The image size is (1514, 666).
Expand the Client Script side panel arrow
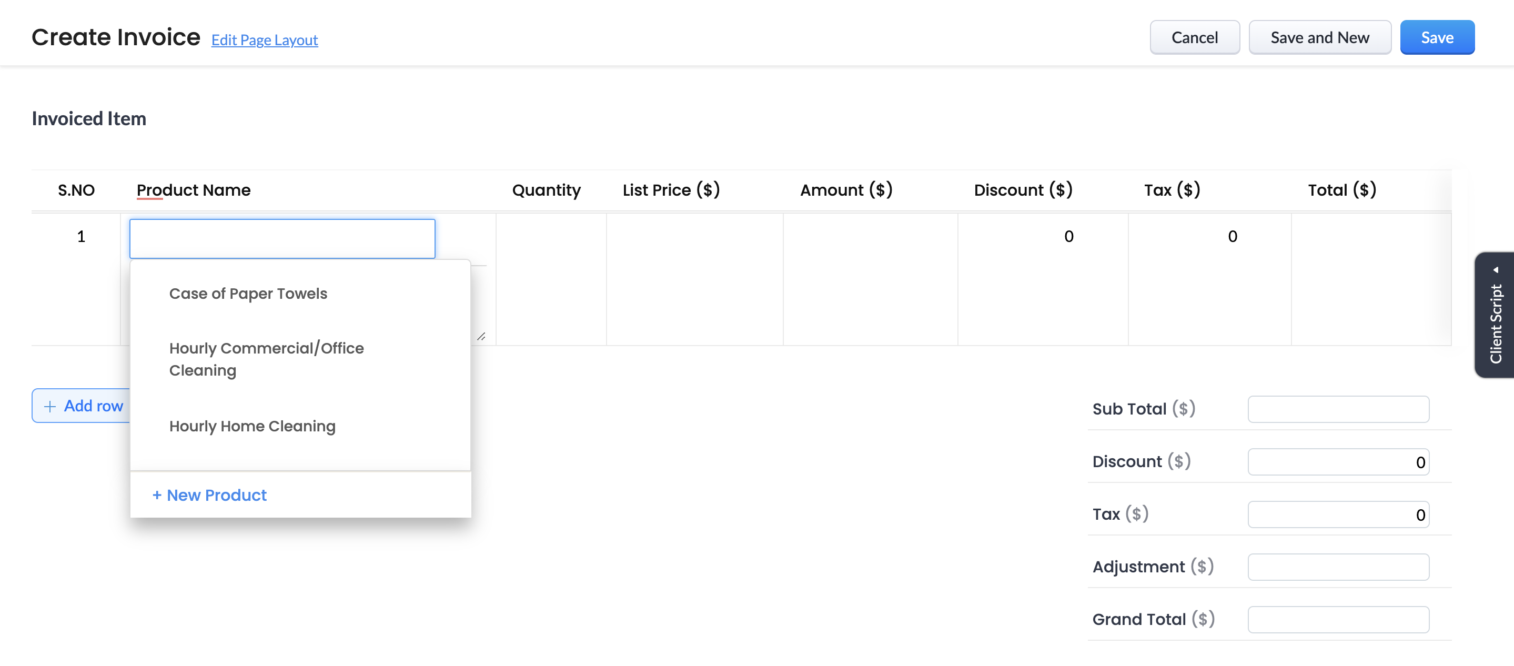pos(1495,270)
